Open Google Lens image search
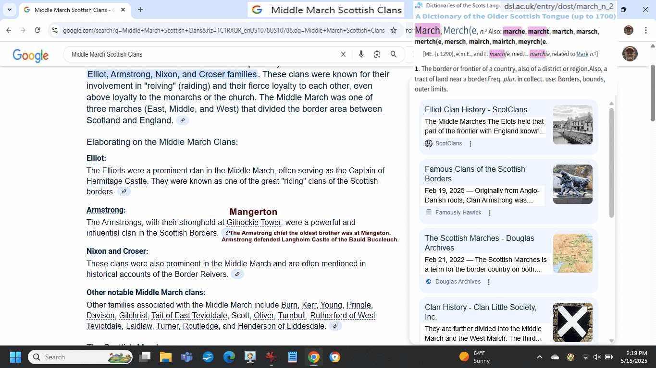 click(x=377, y=54)
